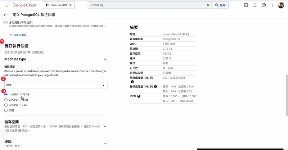
Task: Click help icon under 網路處理量 (MB/秒)
Action: click(132, 82)
